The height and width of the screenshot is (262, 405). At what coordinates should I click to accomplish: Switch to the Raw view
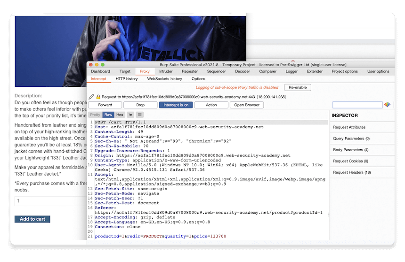pos(108,115)
